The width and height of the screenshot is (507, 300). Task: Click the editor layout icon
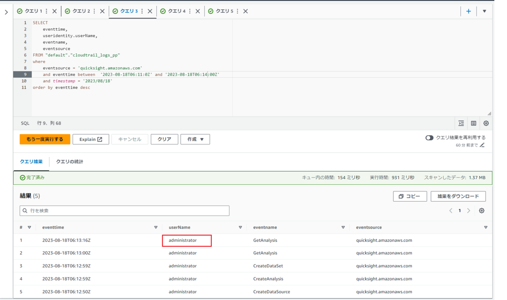pos(474,123)
